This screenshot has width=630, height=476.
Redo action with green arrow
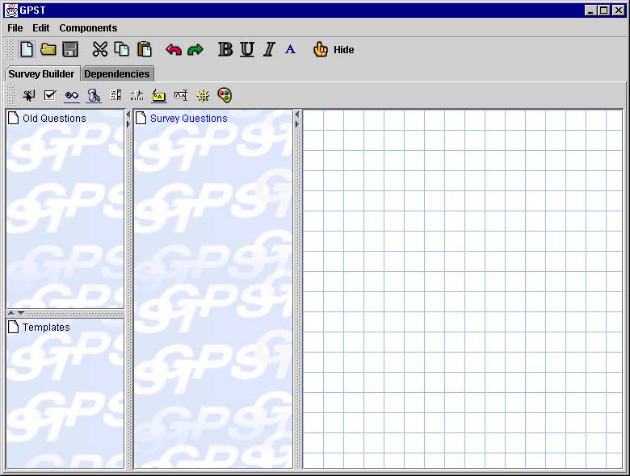point(195,50)
